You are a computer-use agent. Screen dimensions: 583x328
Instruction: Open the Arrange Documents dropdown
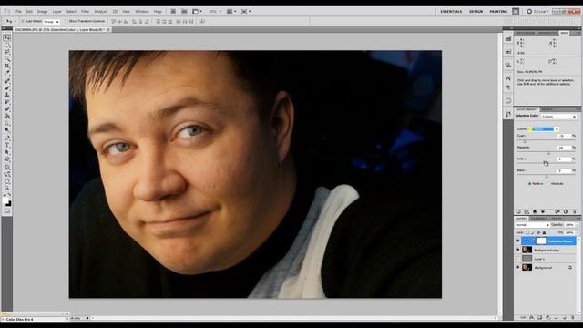tap(231, 12)
